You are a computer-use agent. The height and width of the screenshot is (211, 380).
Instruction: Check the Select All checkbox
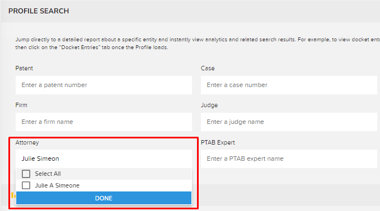[26, 174]
